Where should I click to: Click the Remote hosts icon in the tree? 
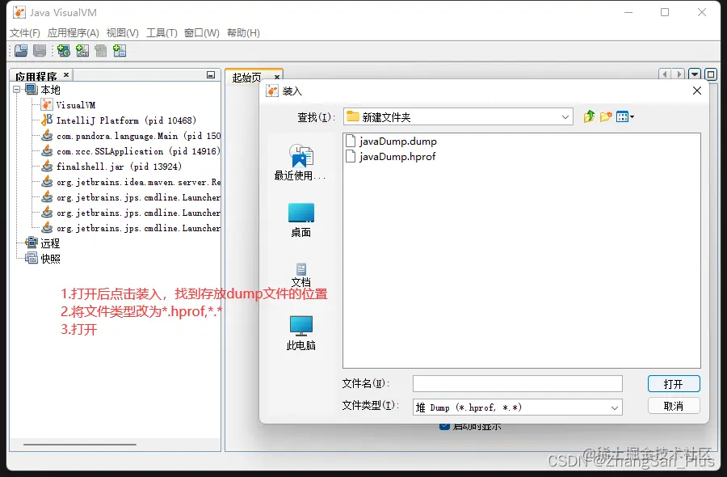32,243
